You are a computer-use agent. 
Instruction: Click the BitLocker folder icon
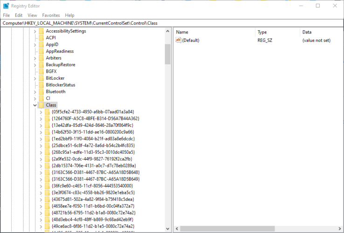pos(41,78)
